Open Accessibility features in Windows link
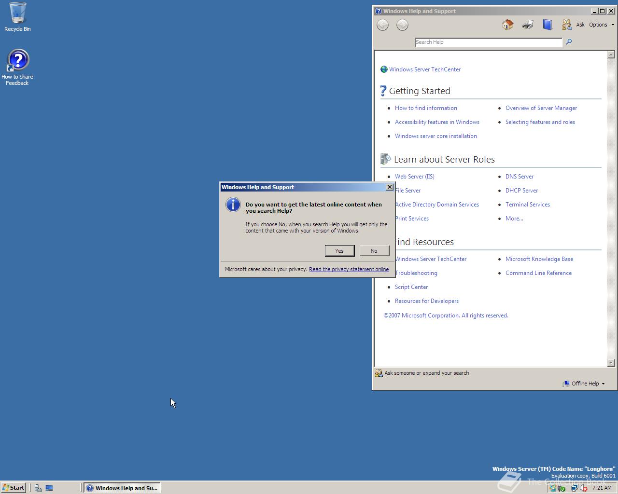The width and height of the screenshot is (618, 494). click(437, 122)
